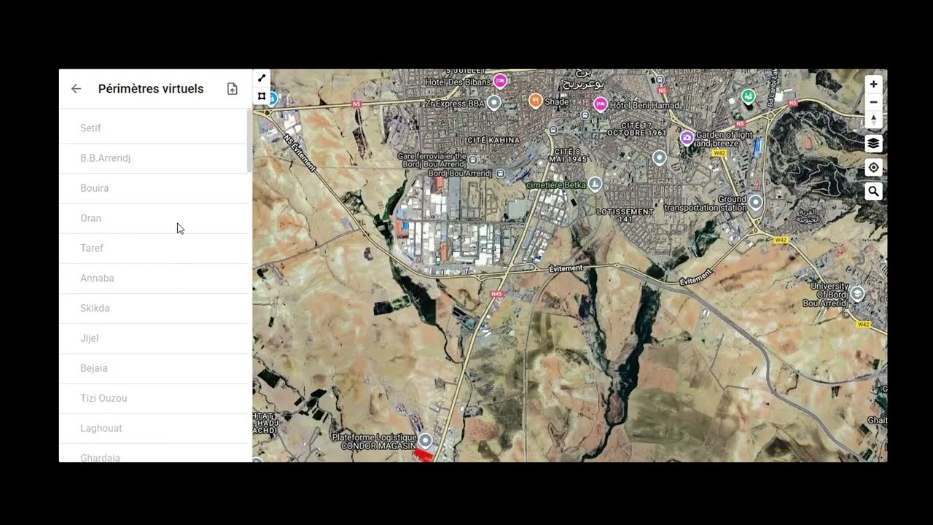Center map on current location
The width and height of the screenshot is (933, 525).
tap(873, 168)
